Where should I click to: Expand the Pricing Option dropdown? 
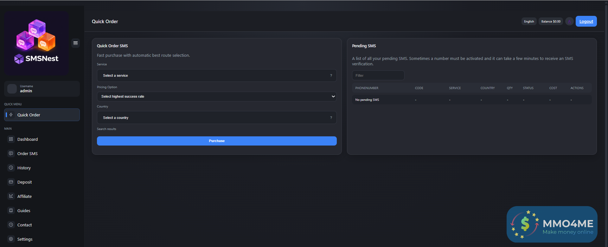pyautogui.click(x=216, y=96)
